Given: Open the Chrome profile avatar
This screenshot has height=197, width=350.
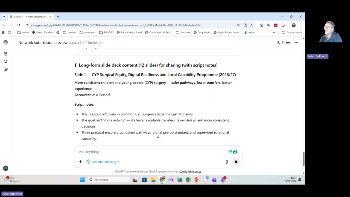Looking at the screenshot, I should [294, 25].
